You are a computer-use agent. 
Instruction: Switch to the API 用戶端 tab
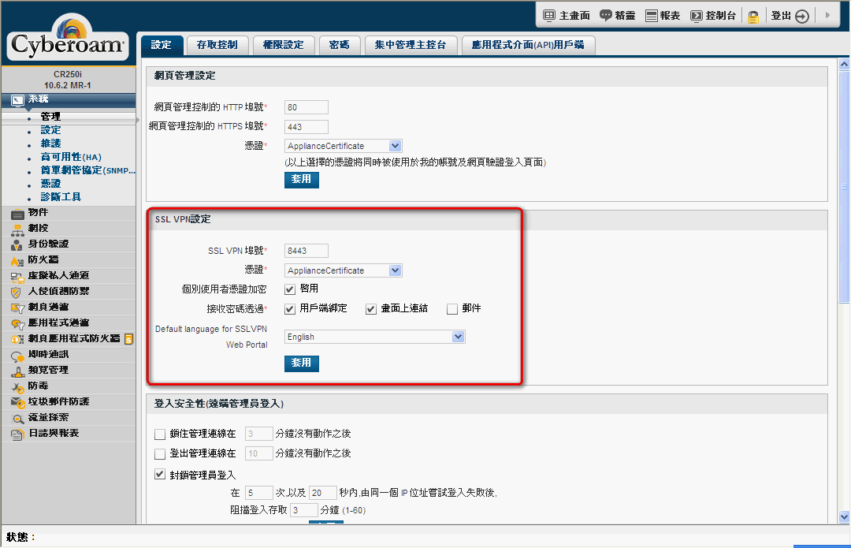tap(528, 45)
